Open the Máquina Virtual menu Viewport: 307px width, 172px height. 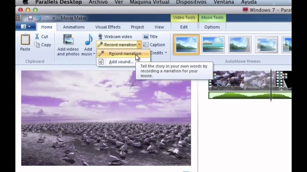click(x=149, y=2)
